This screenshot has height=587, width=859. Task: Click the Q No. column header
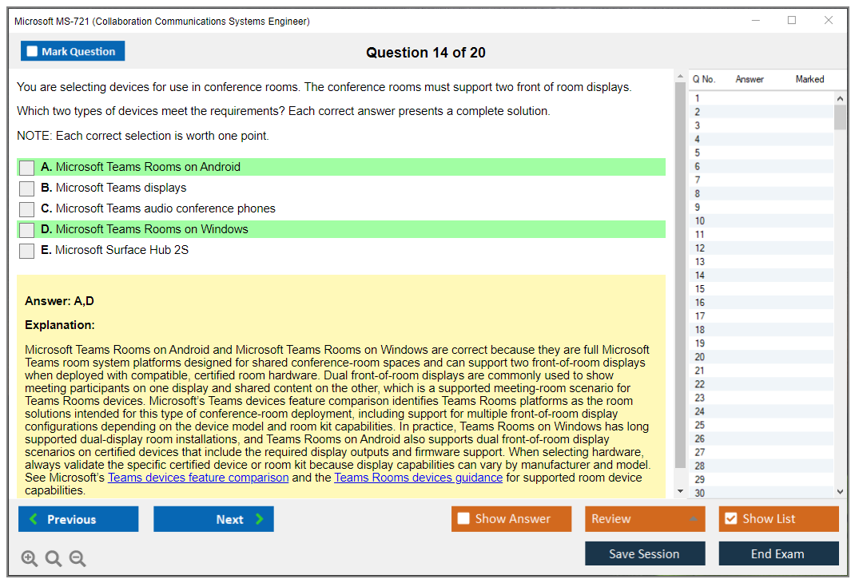click(x=704, y=79)
